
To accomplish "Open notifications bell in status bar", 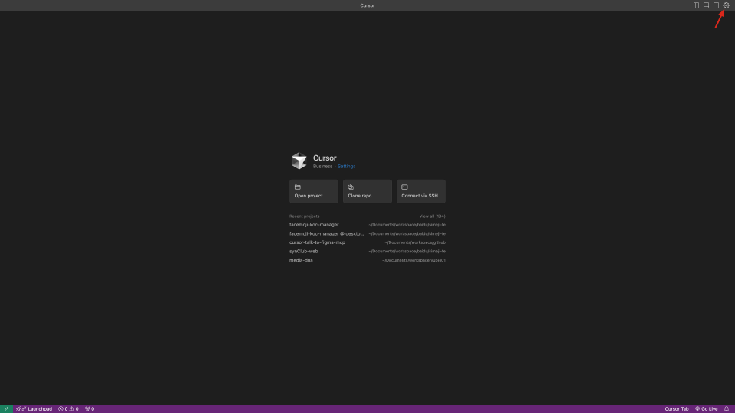I will (x=727, y=408).
